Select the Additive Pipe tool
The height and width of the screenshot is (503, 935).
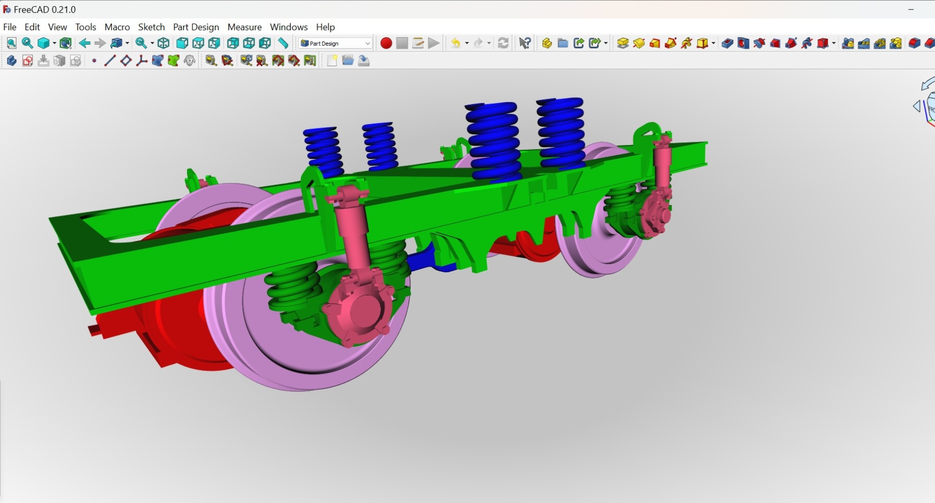tap(671, 43)
